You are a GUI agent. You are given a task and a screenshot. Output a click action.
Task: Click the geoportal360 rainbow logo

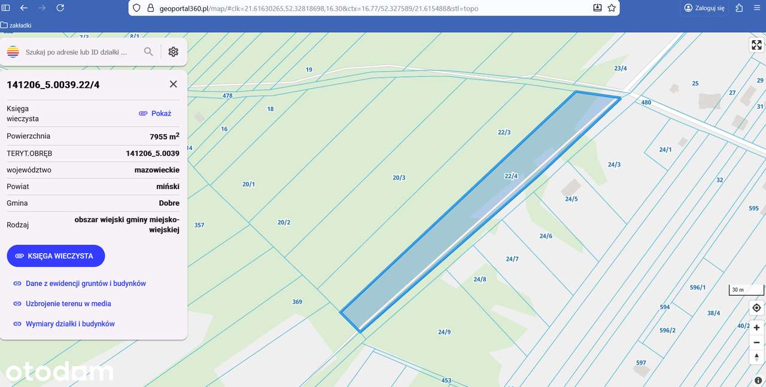point(13,52)
